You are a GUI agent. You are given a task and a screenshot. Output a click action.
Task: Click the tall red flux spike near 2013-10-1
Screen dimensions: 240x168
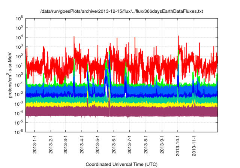click(x=178, y=42)
